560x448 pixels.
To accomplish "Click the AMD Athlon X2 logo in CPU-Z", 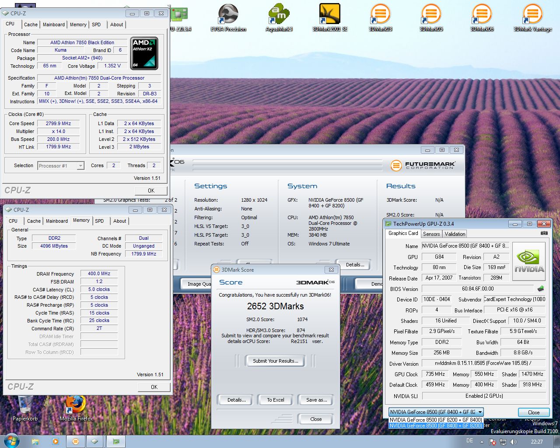I will click(x=144, y=53).
